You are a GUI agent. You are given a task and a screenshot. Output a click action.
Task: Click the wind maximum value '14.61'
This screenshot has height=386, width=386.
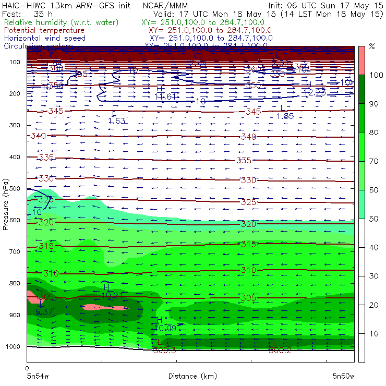coord(165,96)
